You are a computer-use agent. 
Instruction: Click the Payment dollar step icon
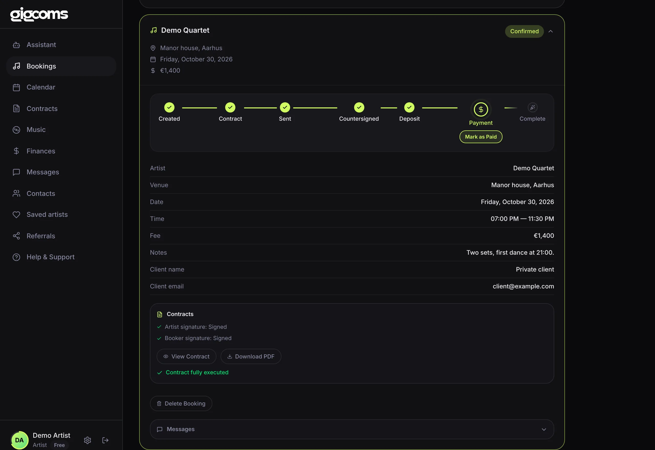click(481, 109)
